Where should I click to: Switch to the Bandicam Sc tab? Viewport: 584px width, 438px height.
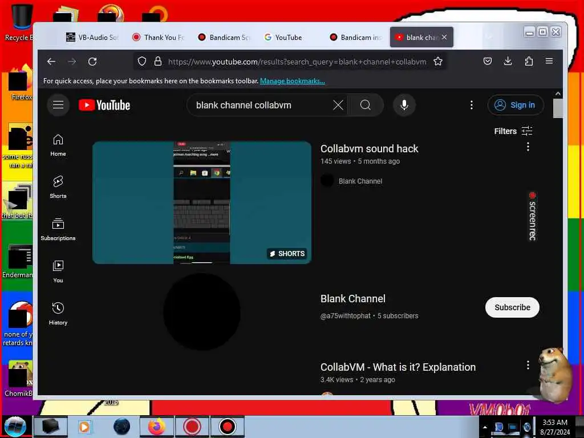224,37
